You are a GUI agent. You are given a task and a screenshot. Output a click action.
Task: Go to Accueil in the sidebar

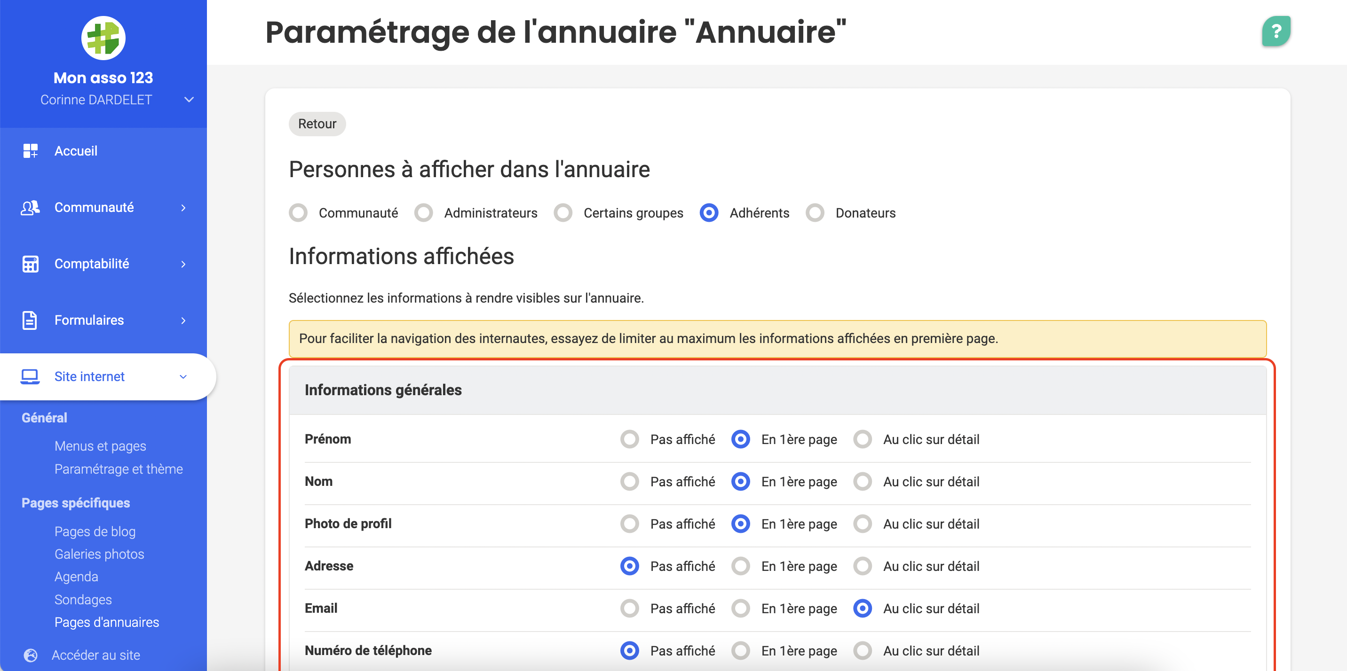(x=76, y=150)
